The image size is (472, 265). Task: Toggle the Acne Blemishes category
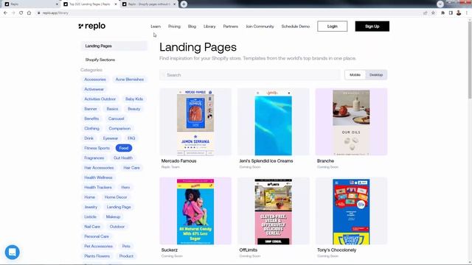tap(130, 79)
